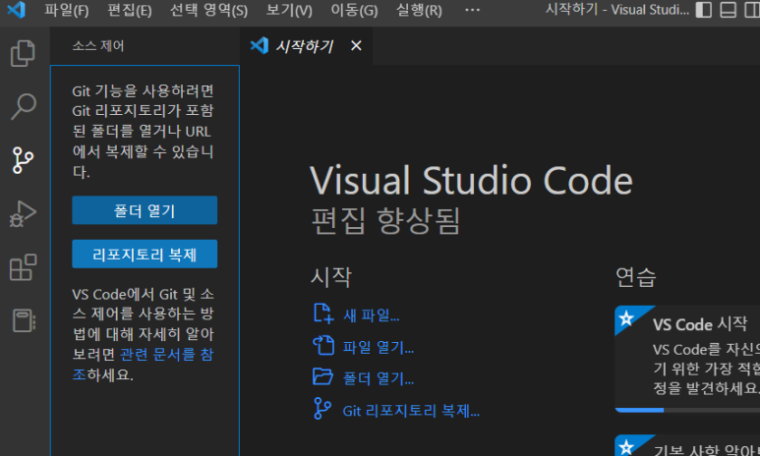Click the VS Code logo in title bar
This screenshot has height=456, width=760.
coord(17,10)
